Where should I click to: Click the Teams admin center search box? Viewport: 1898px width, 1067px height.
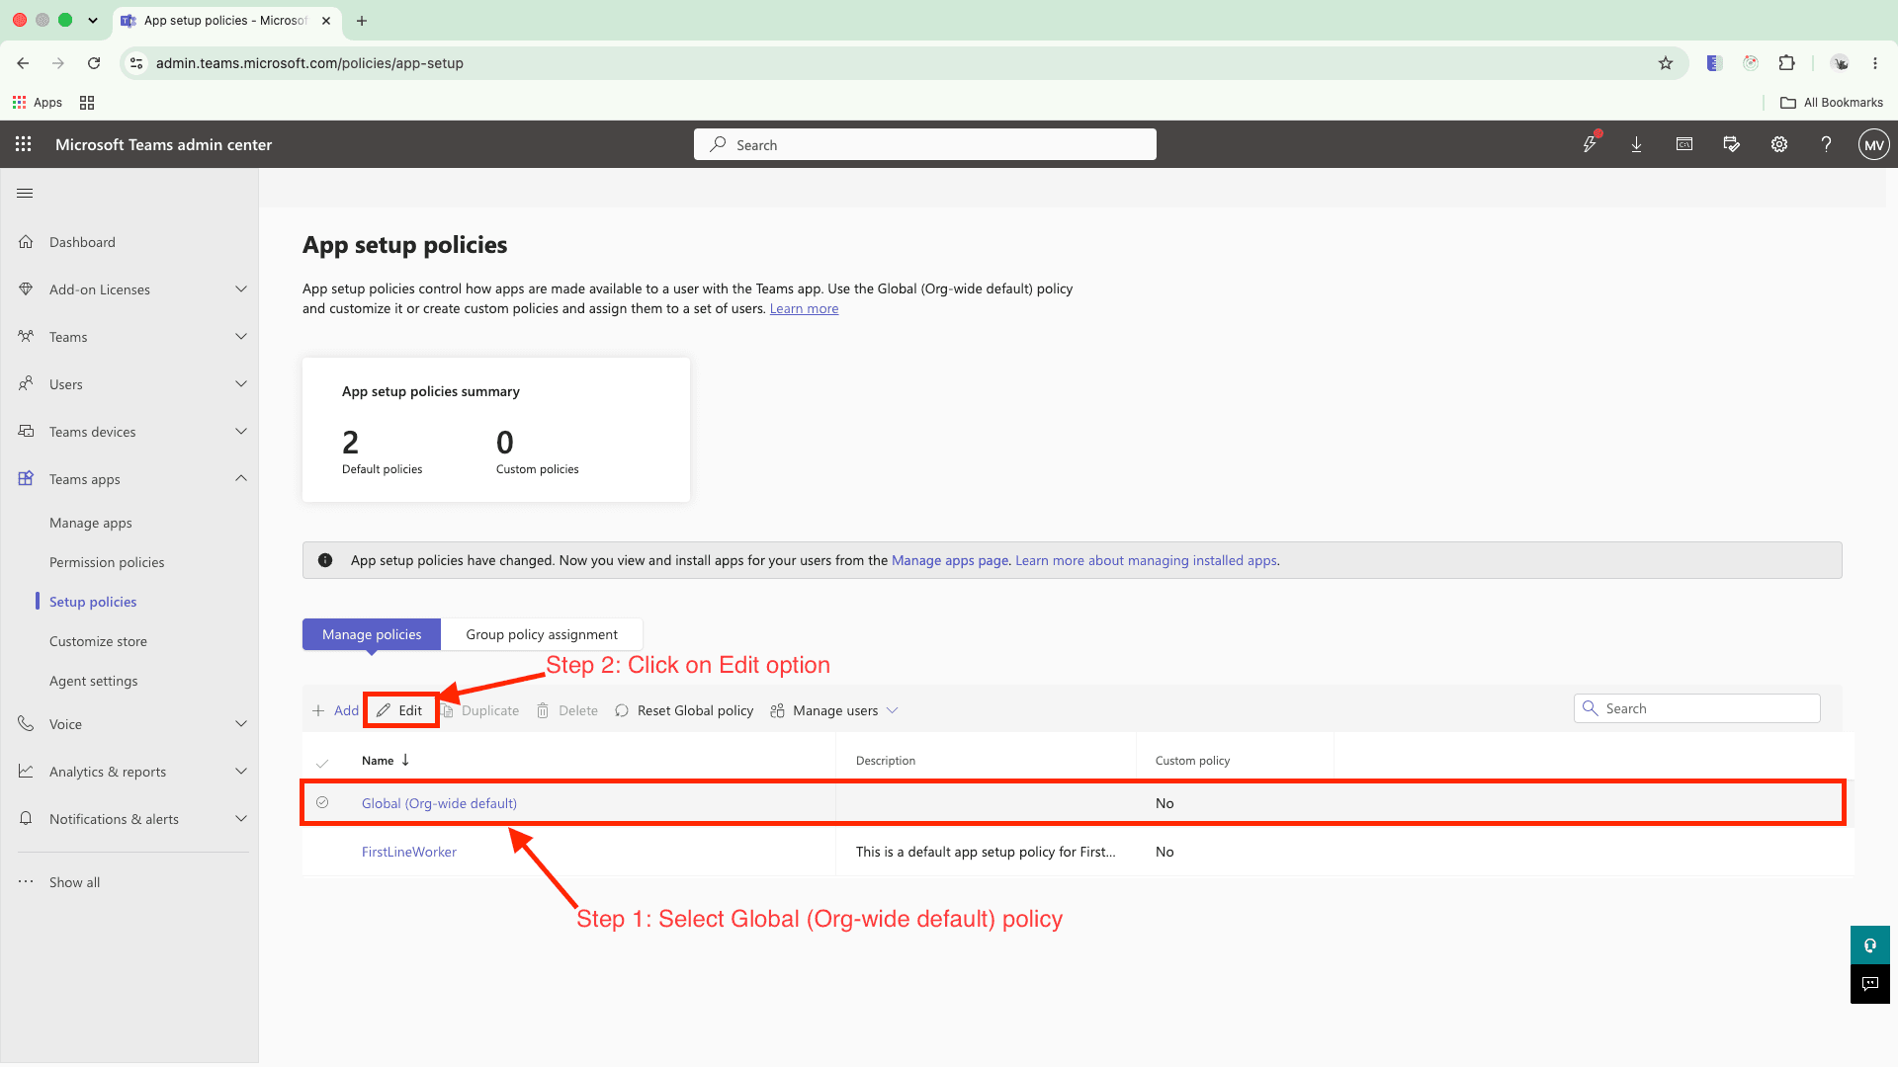point(925,144)
